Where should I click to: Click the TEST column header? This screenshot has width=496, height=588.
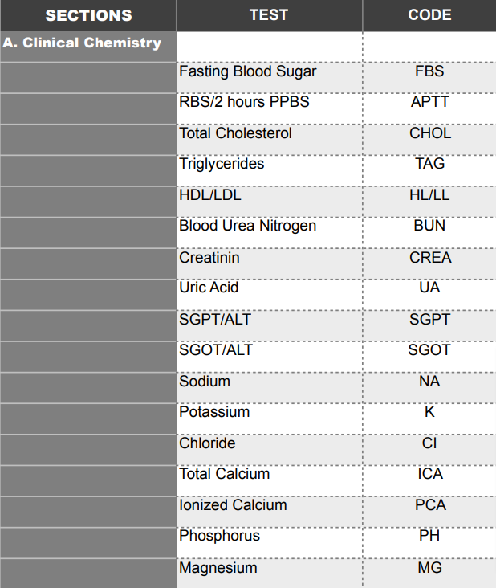coord(269,15)
